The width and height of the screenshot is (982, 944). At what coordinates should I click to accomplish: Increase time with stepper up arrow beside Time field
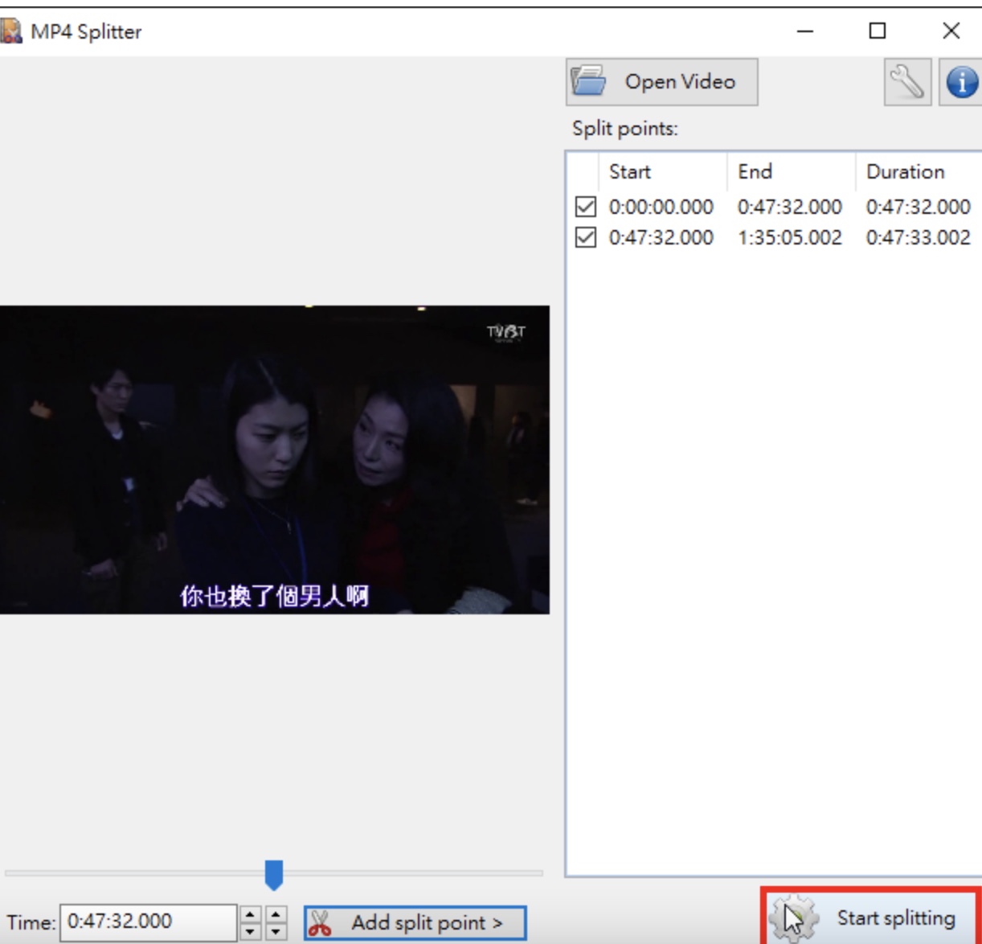point(251,913)
